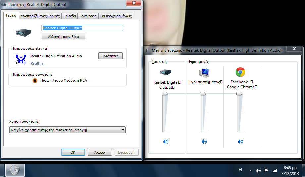Open the Για προχωρημένους tab
The height and width of the screenshot is (177, 305).
116,16
